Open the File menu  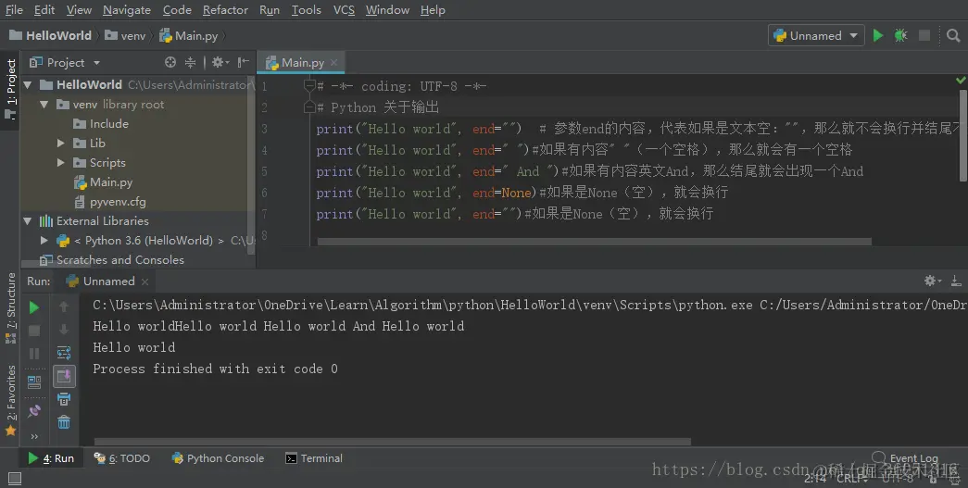click(14, 10)
